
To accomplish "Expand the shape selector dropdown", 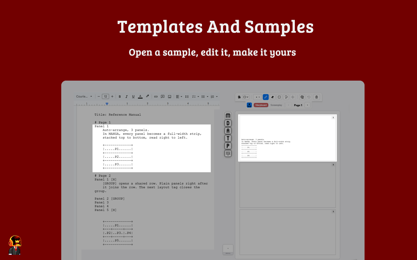I will 246,97.
